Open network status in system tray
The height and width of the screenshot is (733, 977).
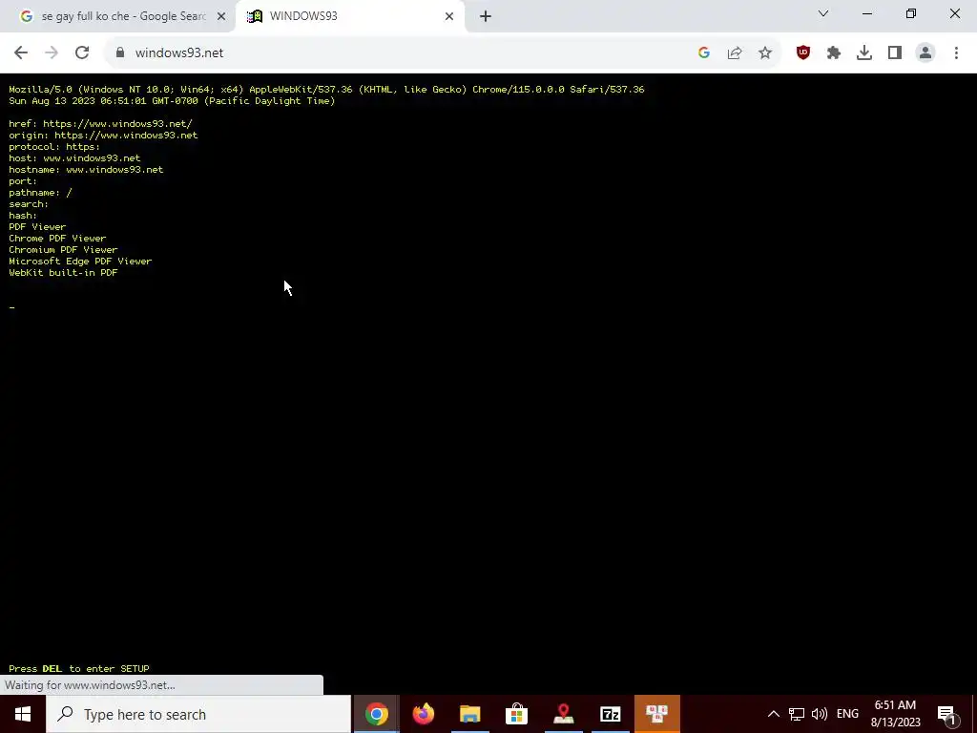pyautogui.click(x=797, y=714)
